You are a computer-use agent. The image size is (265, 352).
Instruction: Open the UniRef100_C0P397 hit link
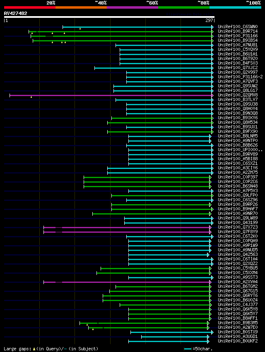coord(238,177)
